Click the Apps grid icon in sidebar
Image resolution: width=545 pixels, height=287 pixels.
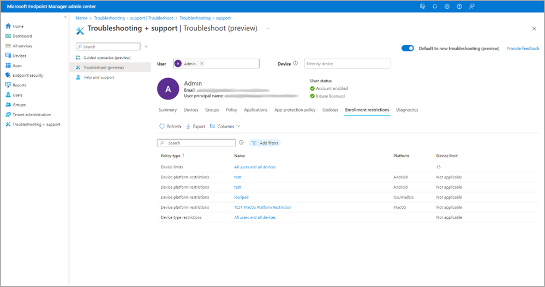(x=8, y=65)
